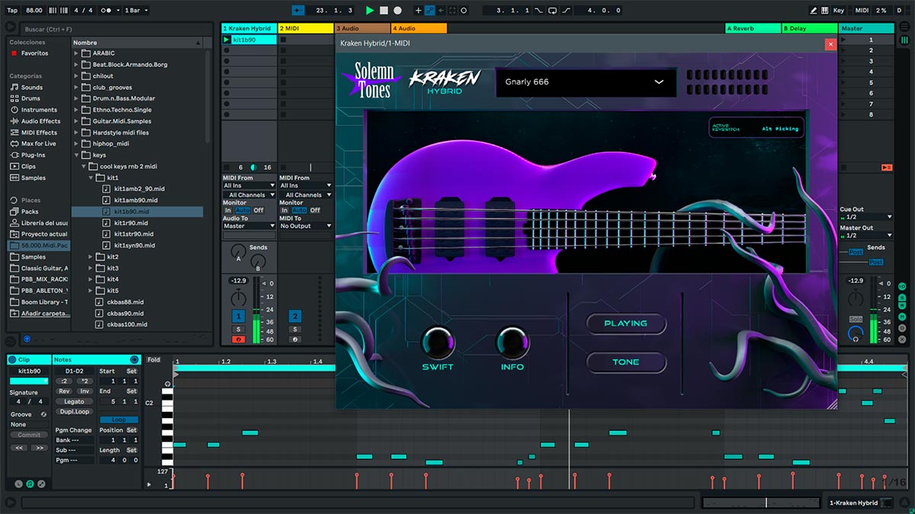The height and width of the screenshot is (514, 915).
Task: Open Packs under Places
Action: pyautogui.click(x=30, y=212)
